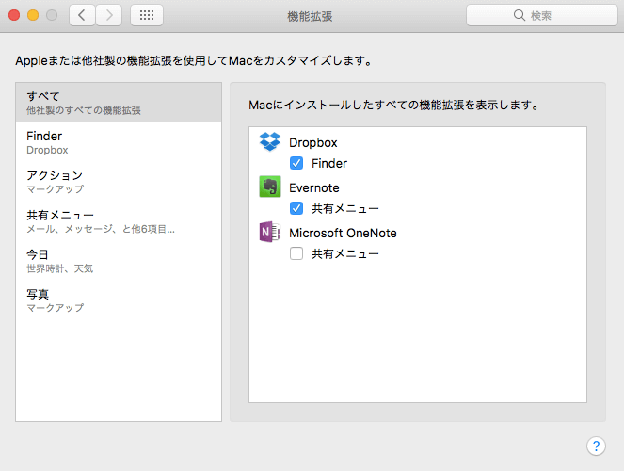Click the Microsoft OneNote name label
The height and width of the screenshot is (471, 624).
tap(343, 233)
